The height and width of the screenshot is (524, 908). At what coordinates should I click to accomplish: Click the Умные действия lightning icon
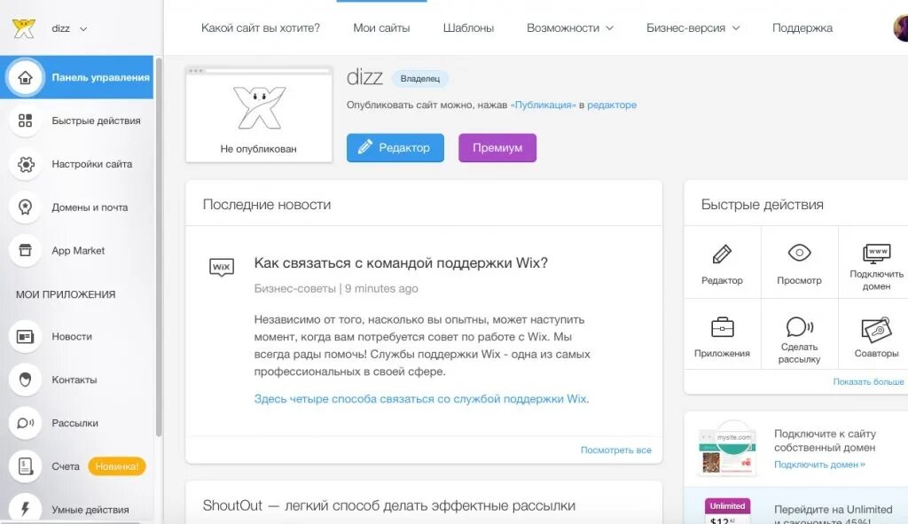24,508
